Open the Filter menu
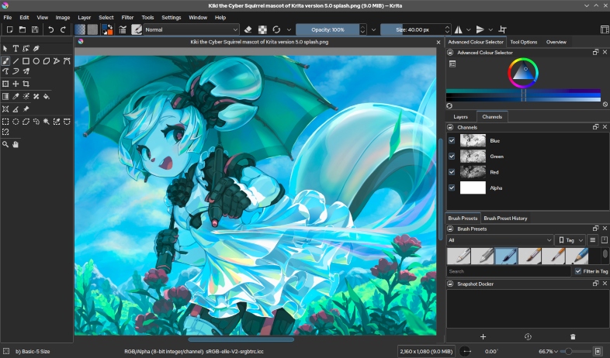The image size is (610, 358). (x=127, y=18)
